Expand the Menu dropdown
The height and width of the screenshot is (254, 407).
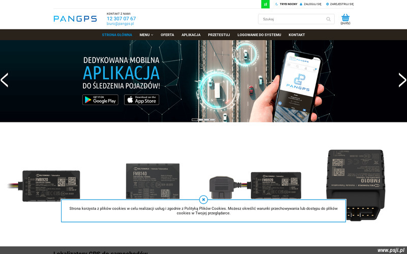(x=146, y=35)
